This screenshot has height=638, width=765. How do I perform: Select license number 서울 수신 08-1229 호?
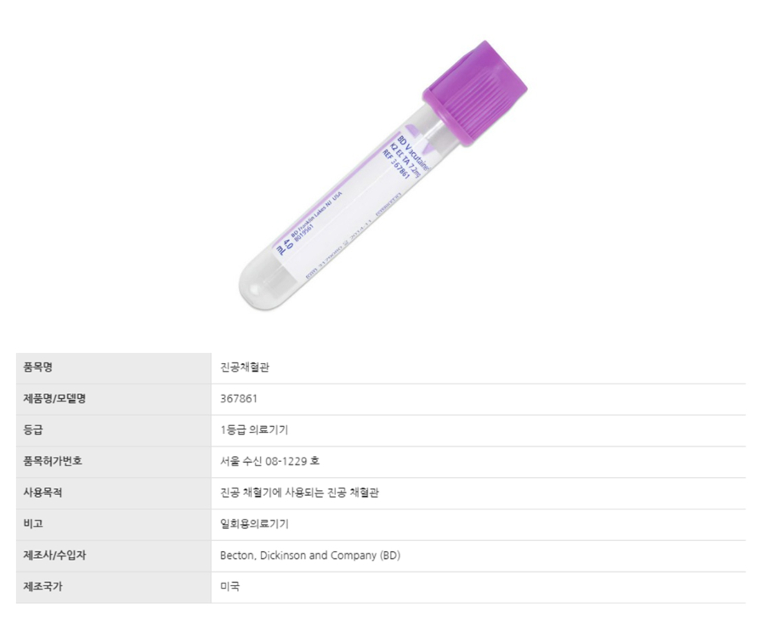[x=269, y=461]
